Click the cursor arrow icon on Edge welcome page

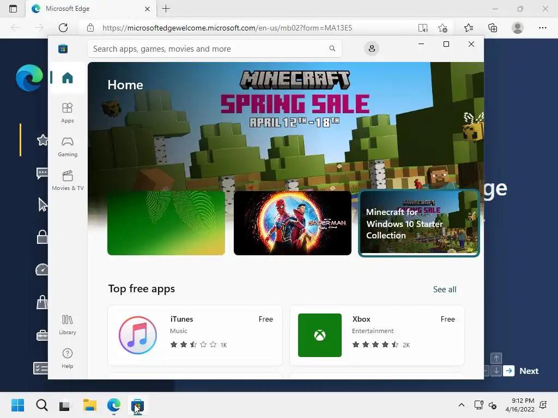tap(43, 205)
